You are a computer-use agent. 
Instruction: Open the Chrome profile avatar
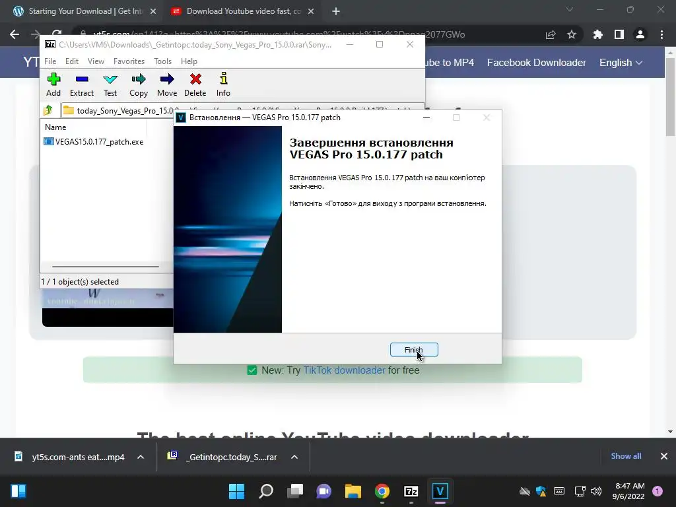click(640, 34)
